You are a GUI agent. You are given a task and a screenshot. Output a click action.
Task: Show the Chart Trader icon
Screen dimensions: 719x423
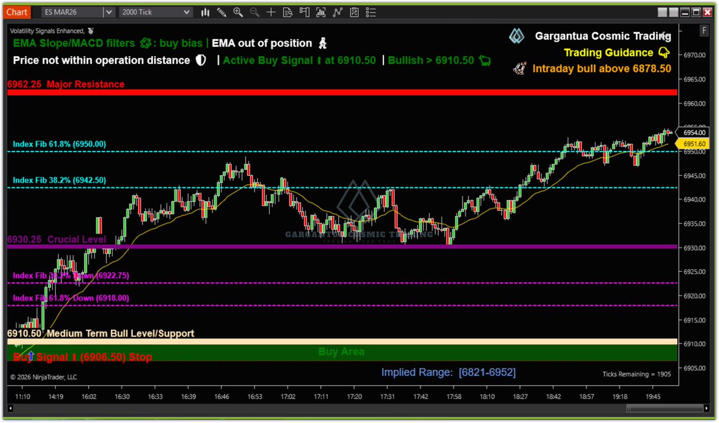click(304, 12)
